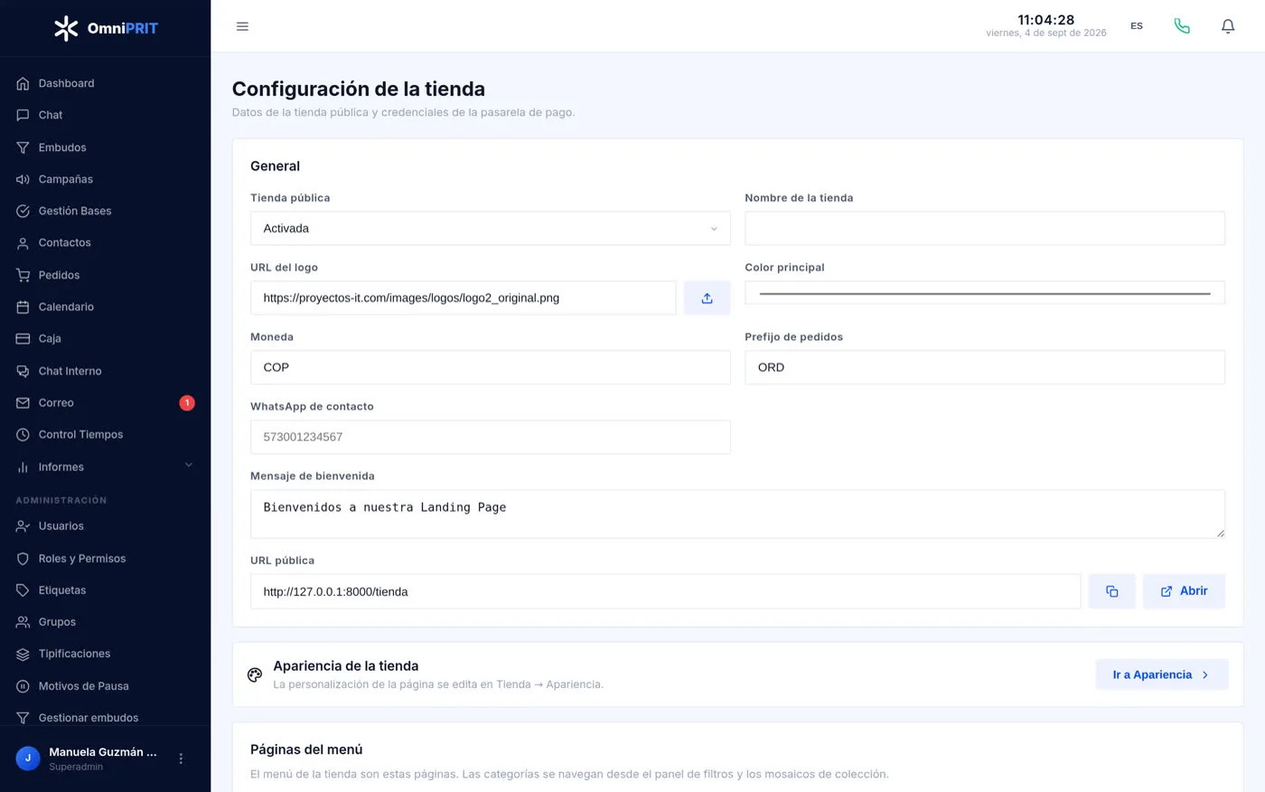Click the Moneda field containing COP
Image resolution: width=1265 pixels, height=792 pixels.
coord(490,367)
